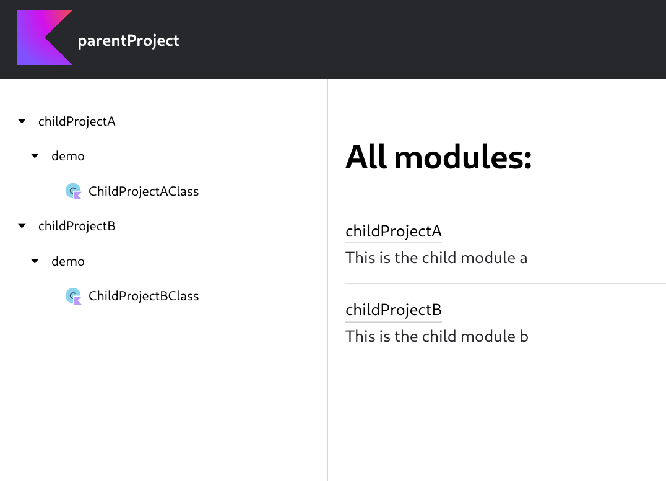Screen dimensions: 666x481
Task: Collapse the demo package under childProjectB
Action: pos(35,261)
